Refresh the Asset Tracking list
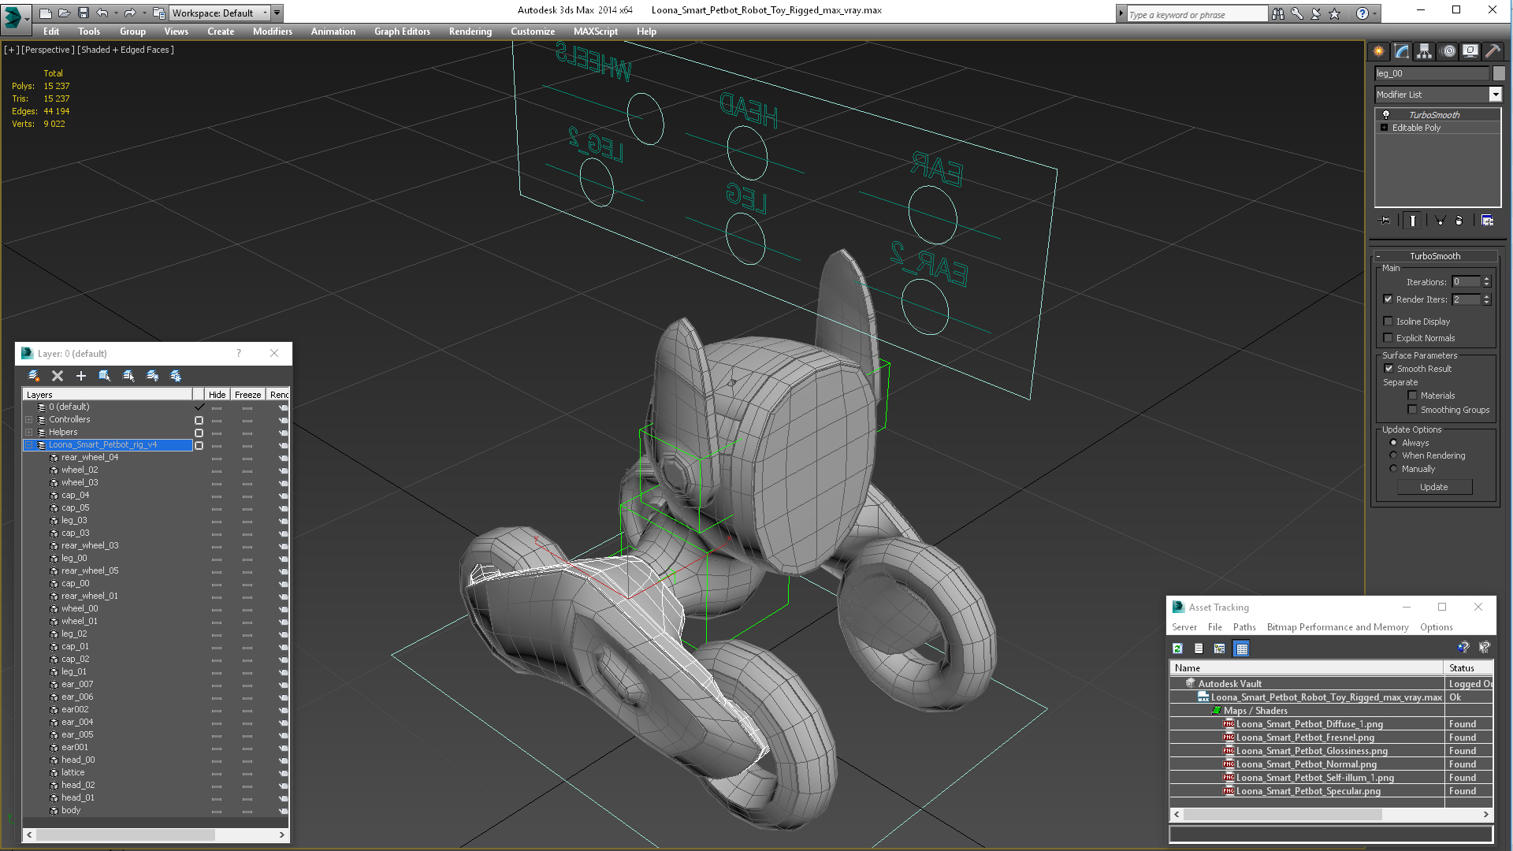Viewport: 1513px width, 851px height. (1177, 648)
